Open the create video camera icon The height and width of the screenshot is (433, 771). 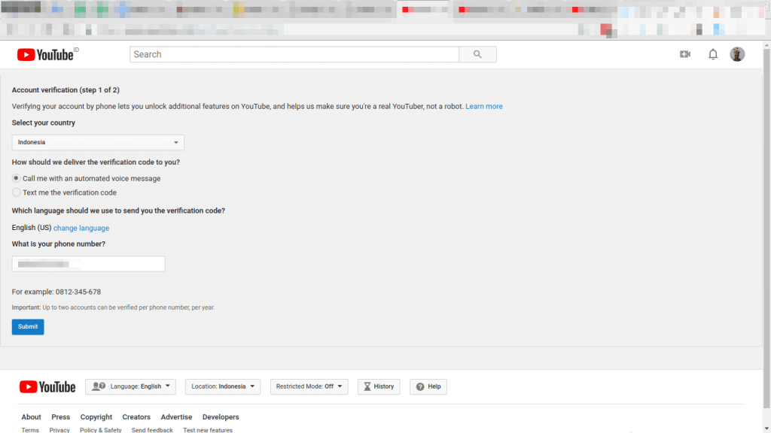click(x=685, y=54)
